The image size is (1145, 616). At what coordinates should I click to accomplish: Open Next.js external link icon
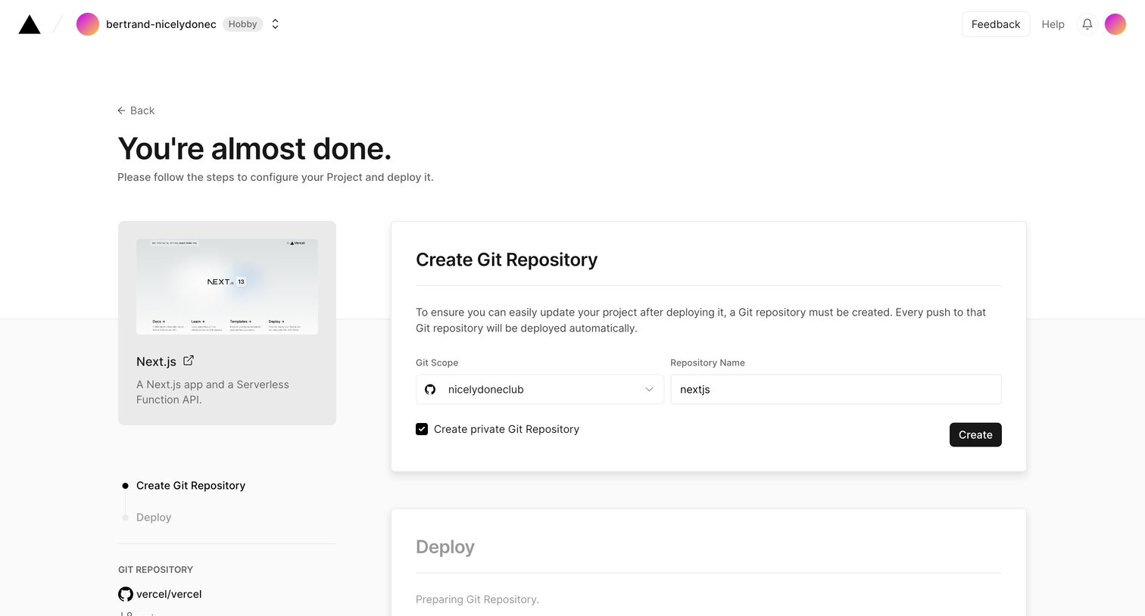click(x=189, y=360)
